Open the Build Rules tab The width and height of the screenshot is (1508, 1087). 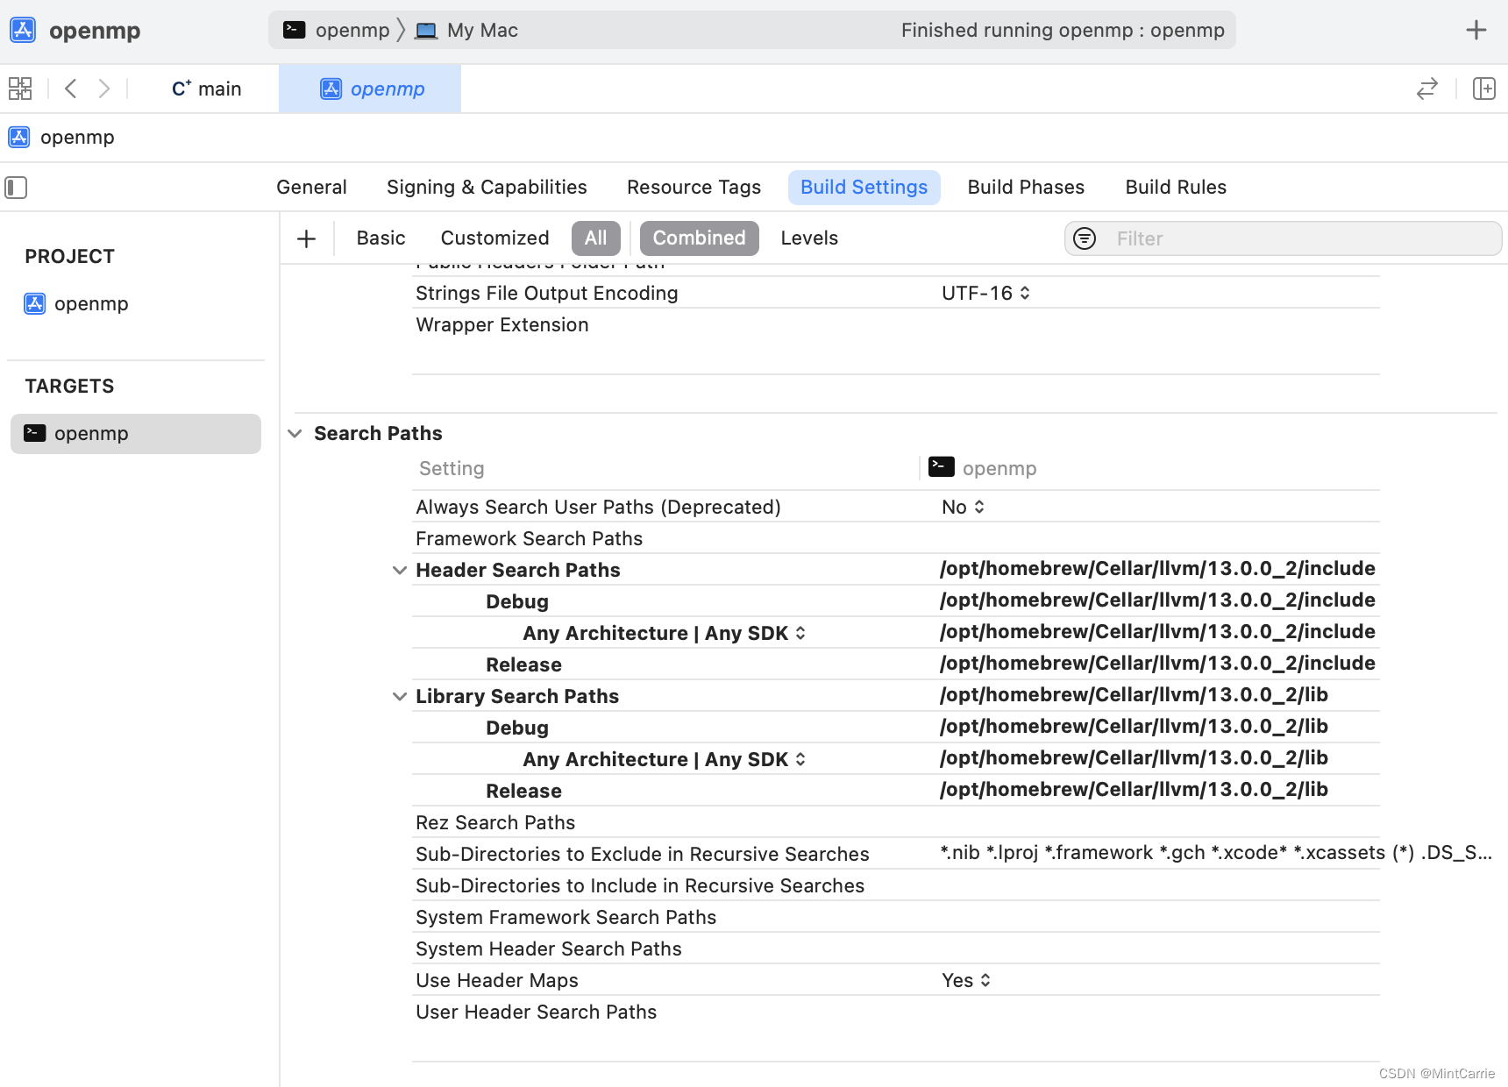1176,188
